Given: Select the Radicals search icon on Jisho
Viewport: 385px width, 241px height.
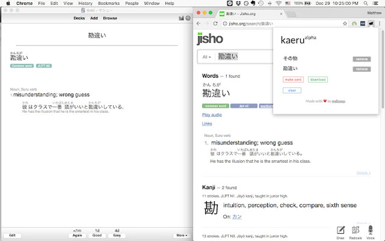Looking at the screenshot, I should coord(355,230).
